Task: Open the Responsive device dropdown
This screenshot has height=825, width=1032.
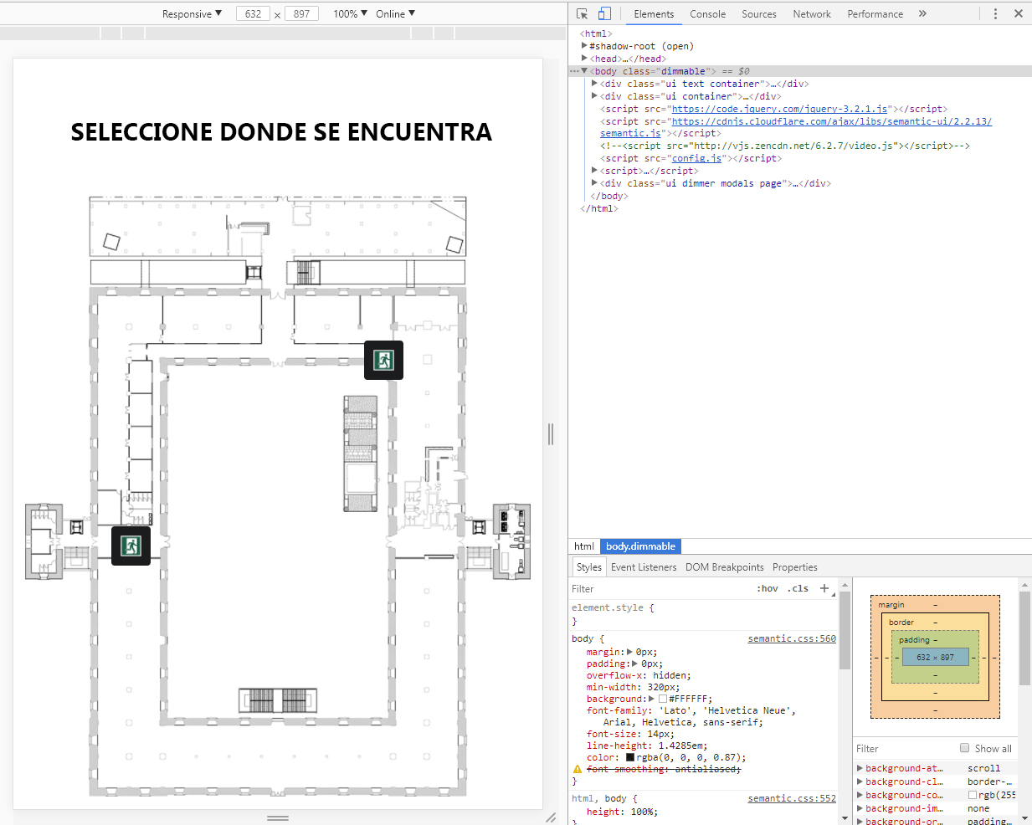Action: [193, 13]
